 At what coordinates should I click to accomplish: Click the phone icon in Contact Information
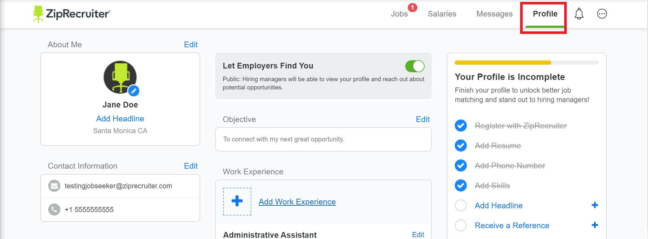point(54,210)
